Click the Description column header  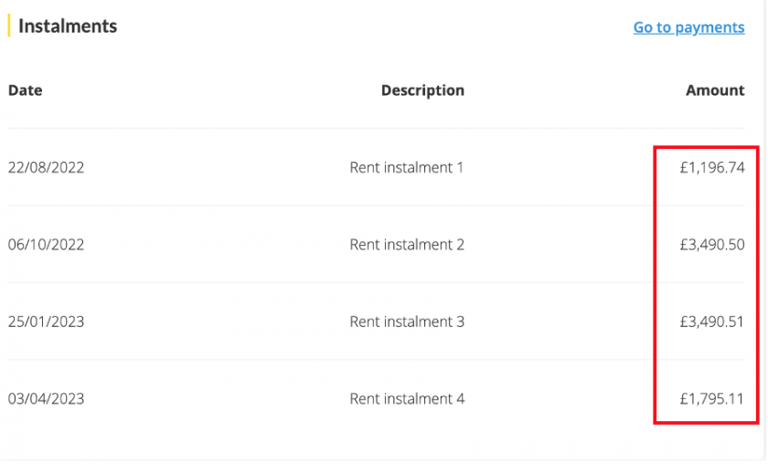422,90
